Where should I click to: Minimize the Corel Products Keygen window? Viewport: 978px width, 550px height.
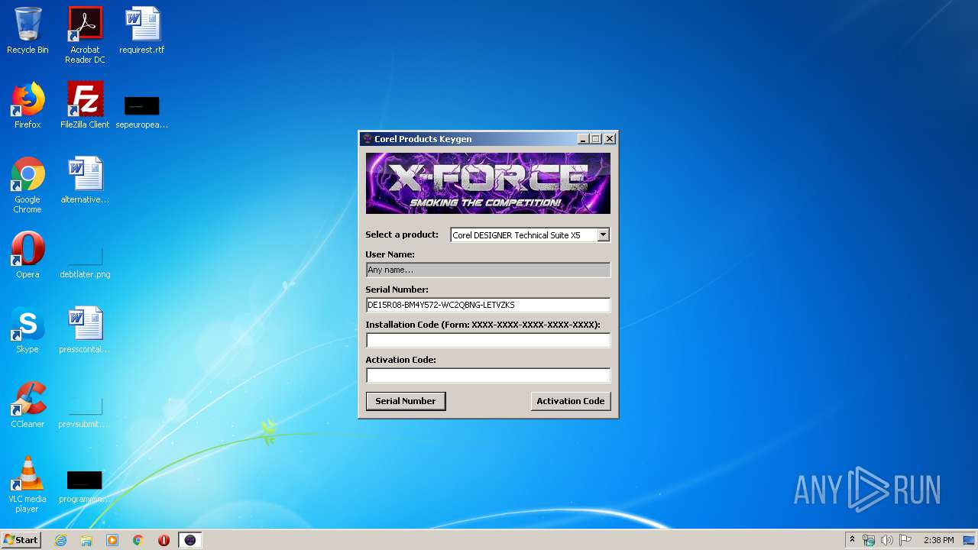[584, 139]
